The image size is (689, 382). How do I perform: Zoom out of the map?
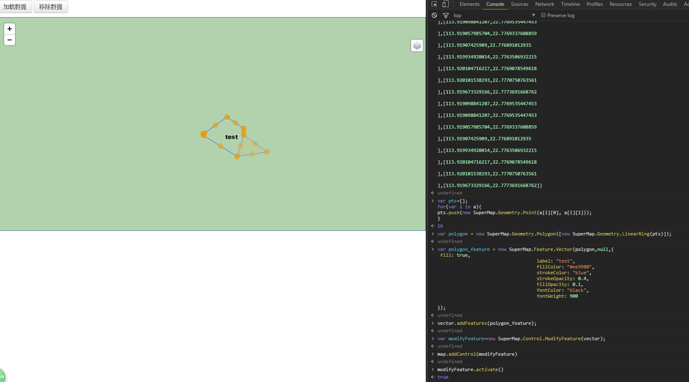tap(10, 40)
